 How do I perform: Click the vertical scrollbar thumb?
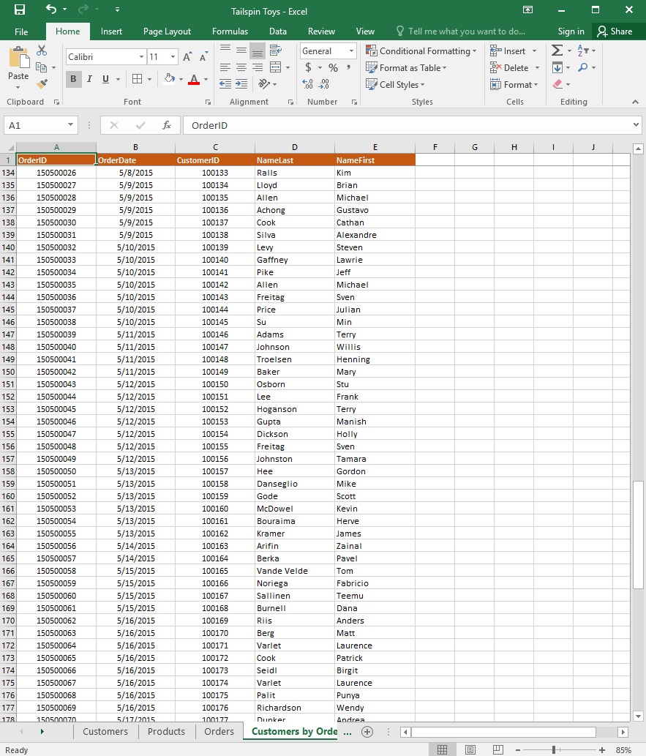pyautogui.click(x=638, y=535)
